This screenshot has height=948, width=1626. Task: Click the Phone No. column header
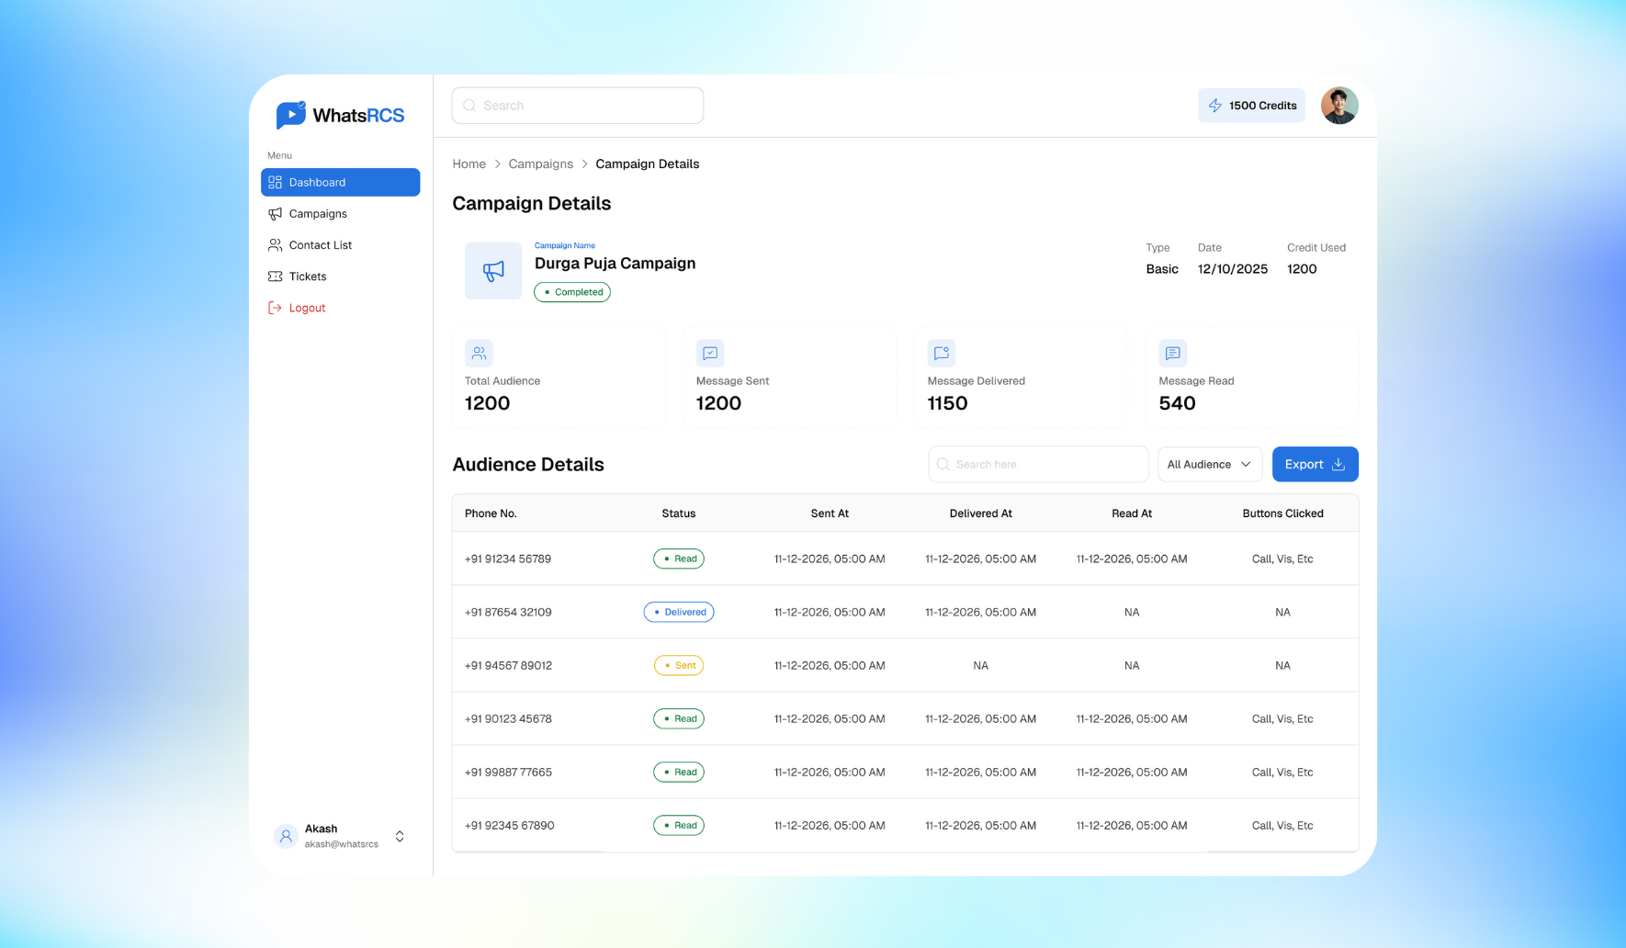491,513
